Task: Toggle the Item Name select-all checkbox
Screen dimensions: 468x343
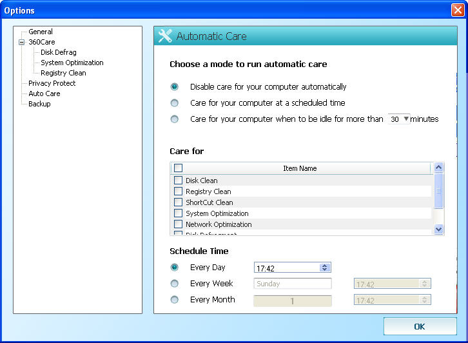Action: tap(178, 168)
